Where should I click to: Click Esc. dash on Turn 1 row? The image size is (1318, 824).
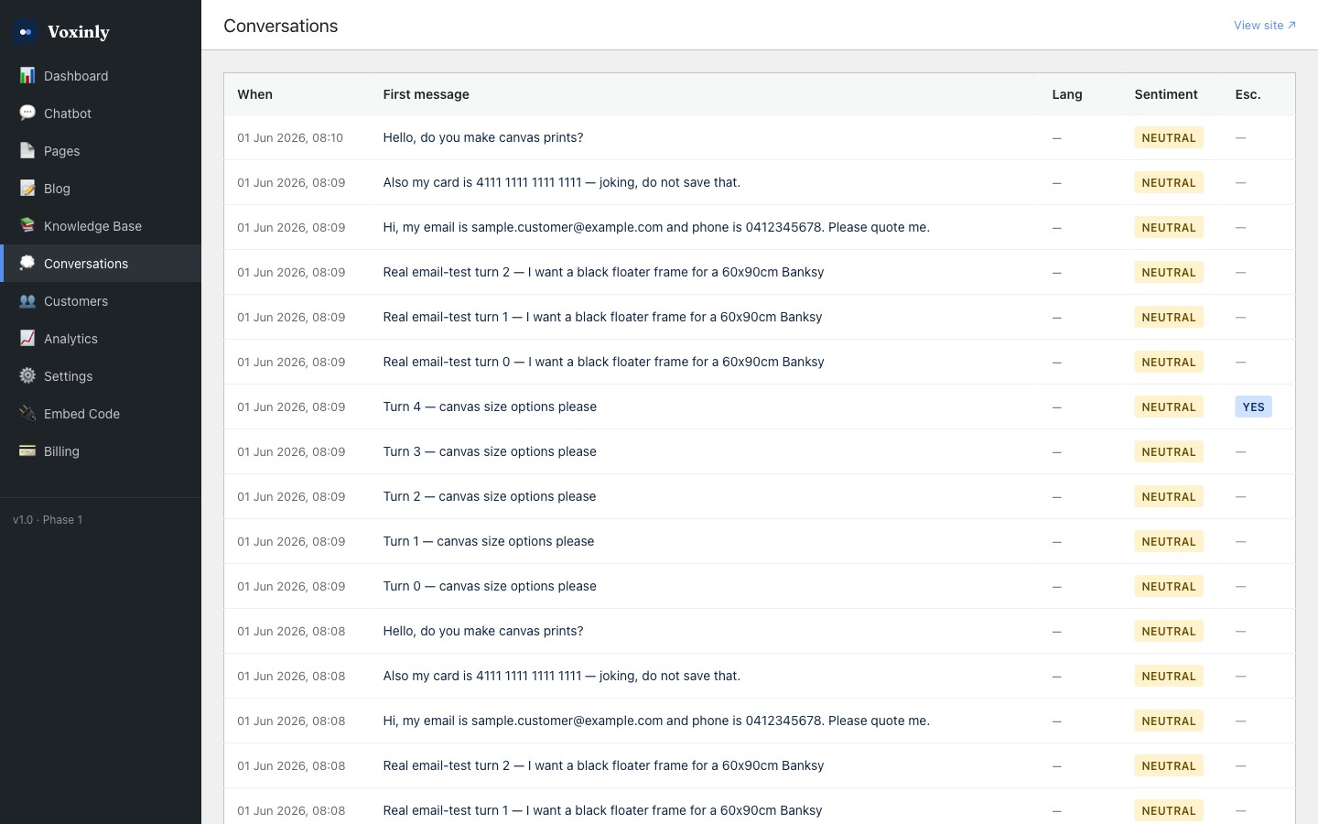(1240, 541)
